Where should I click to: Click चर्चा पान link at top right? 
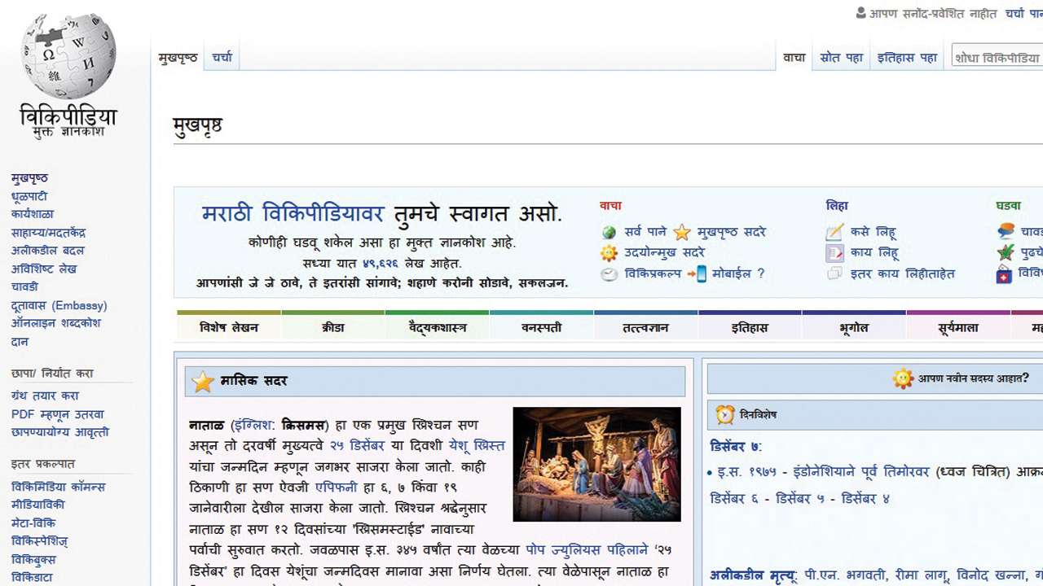point(1023,13)
